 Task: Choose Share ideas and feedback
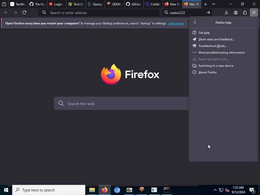[x=223, y=39]
